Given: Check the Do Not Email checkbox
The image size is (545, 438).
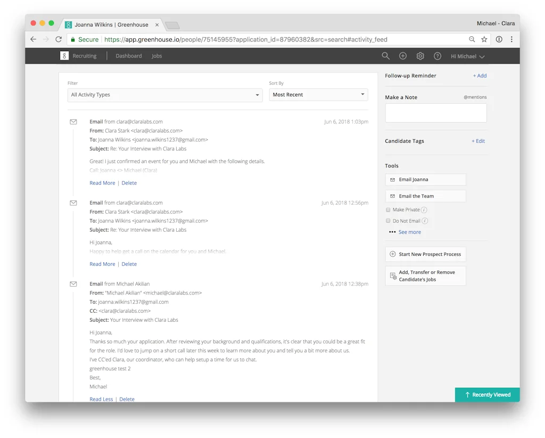Looking at the screenshot, I should coord(388,221).
